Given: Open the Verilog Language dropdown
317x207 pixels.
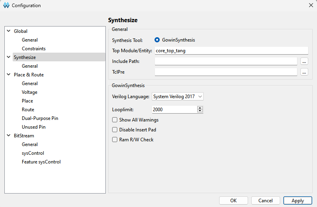Looking at the screenshot, I should (178, 97).
